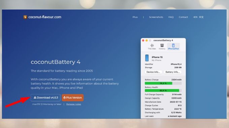
Task: Click the Full Charge Capacity value "3114 mAh"
Action: (x=177, y=94)
